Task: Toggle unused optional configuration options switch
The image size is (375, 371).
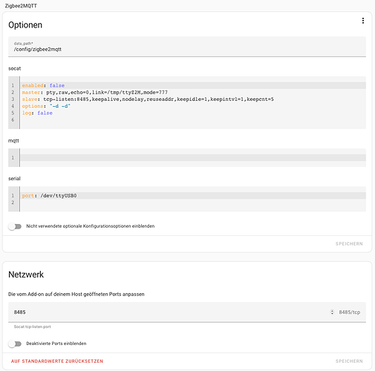Action: tap(15, 226)
